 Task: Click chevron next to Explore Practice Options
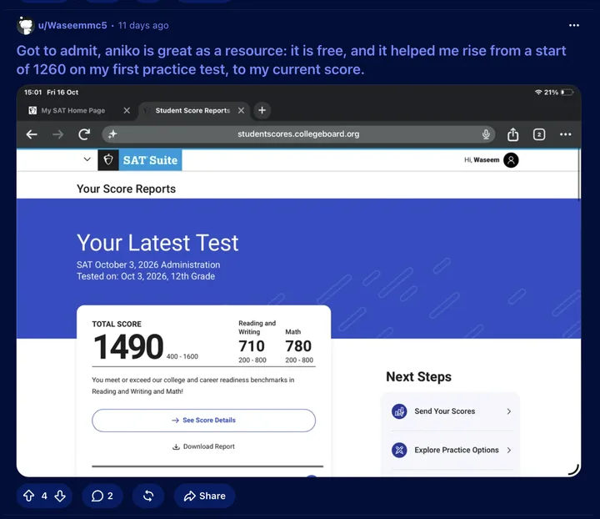(509, 450)
